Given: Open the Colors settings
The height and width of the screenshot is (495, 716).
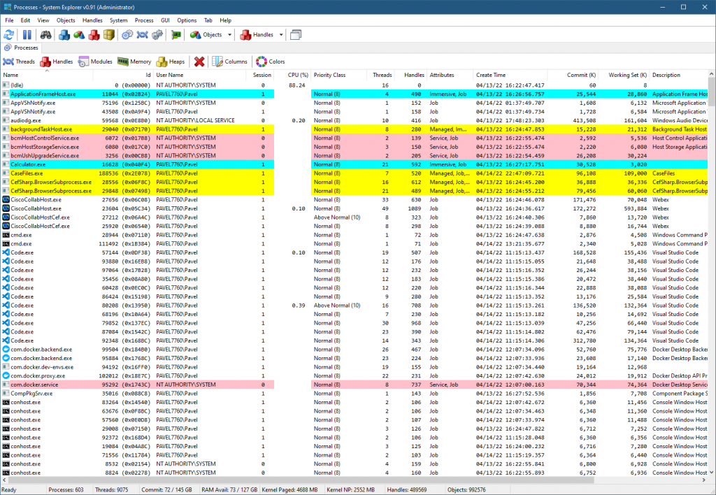Looking at the screenshot, I should pyautogui.click(x=271, y=62).
